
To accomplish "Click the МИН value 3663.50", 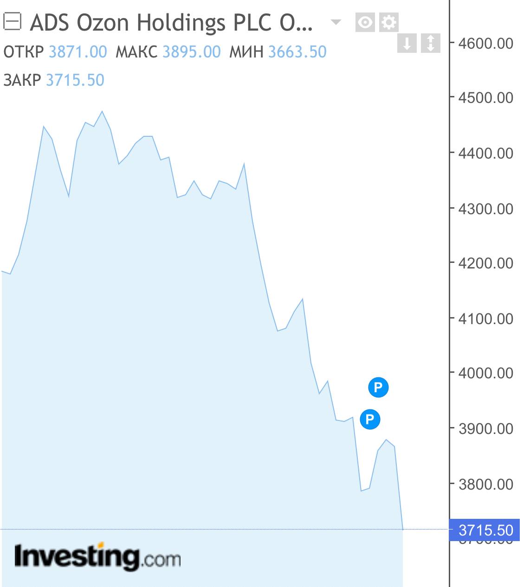I will [297, 51].
